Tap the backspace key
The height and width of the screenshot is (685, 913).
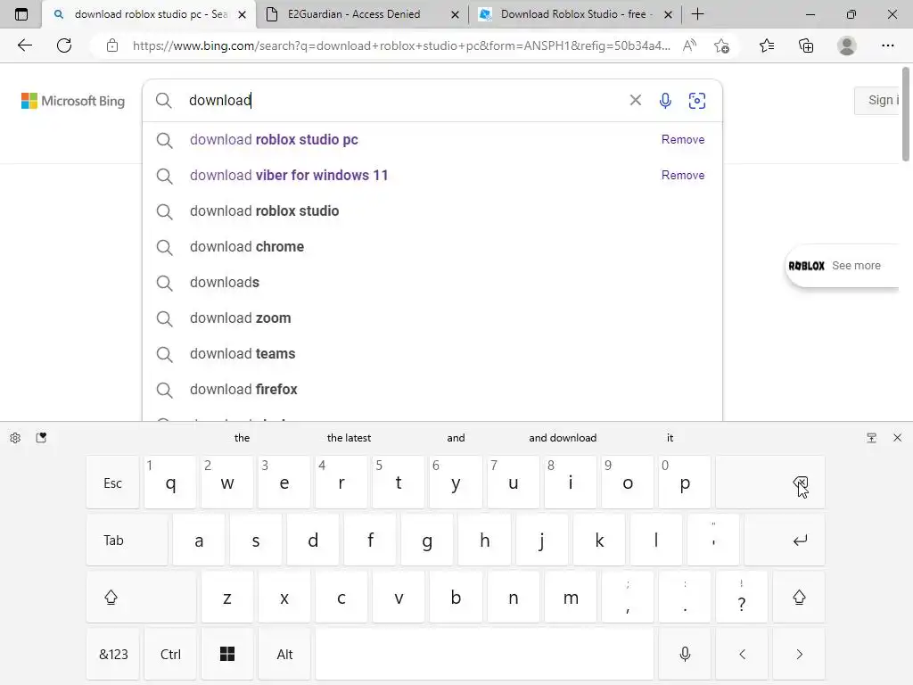point(769,483)
